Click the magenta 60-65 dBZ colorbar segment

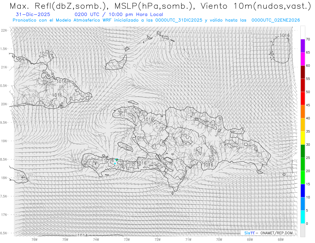tap(303, 59)
